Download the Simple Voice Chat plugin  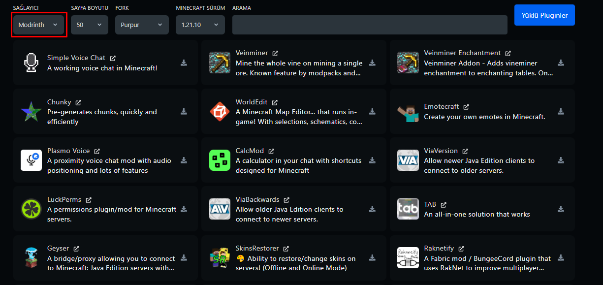[184, 63]
